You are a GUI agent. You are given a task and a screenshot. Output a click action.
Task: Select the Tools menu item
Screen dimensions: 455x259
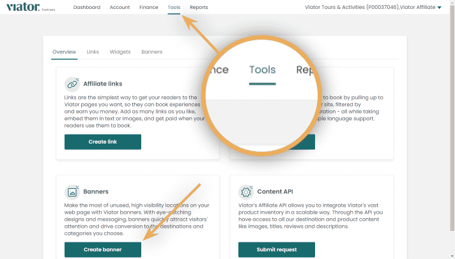(174, 7)
